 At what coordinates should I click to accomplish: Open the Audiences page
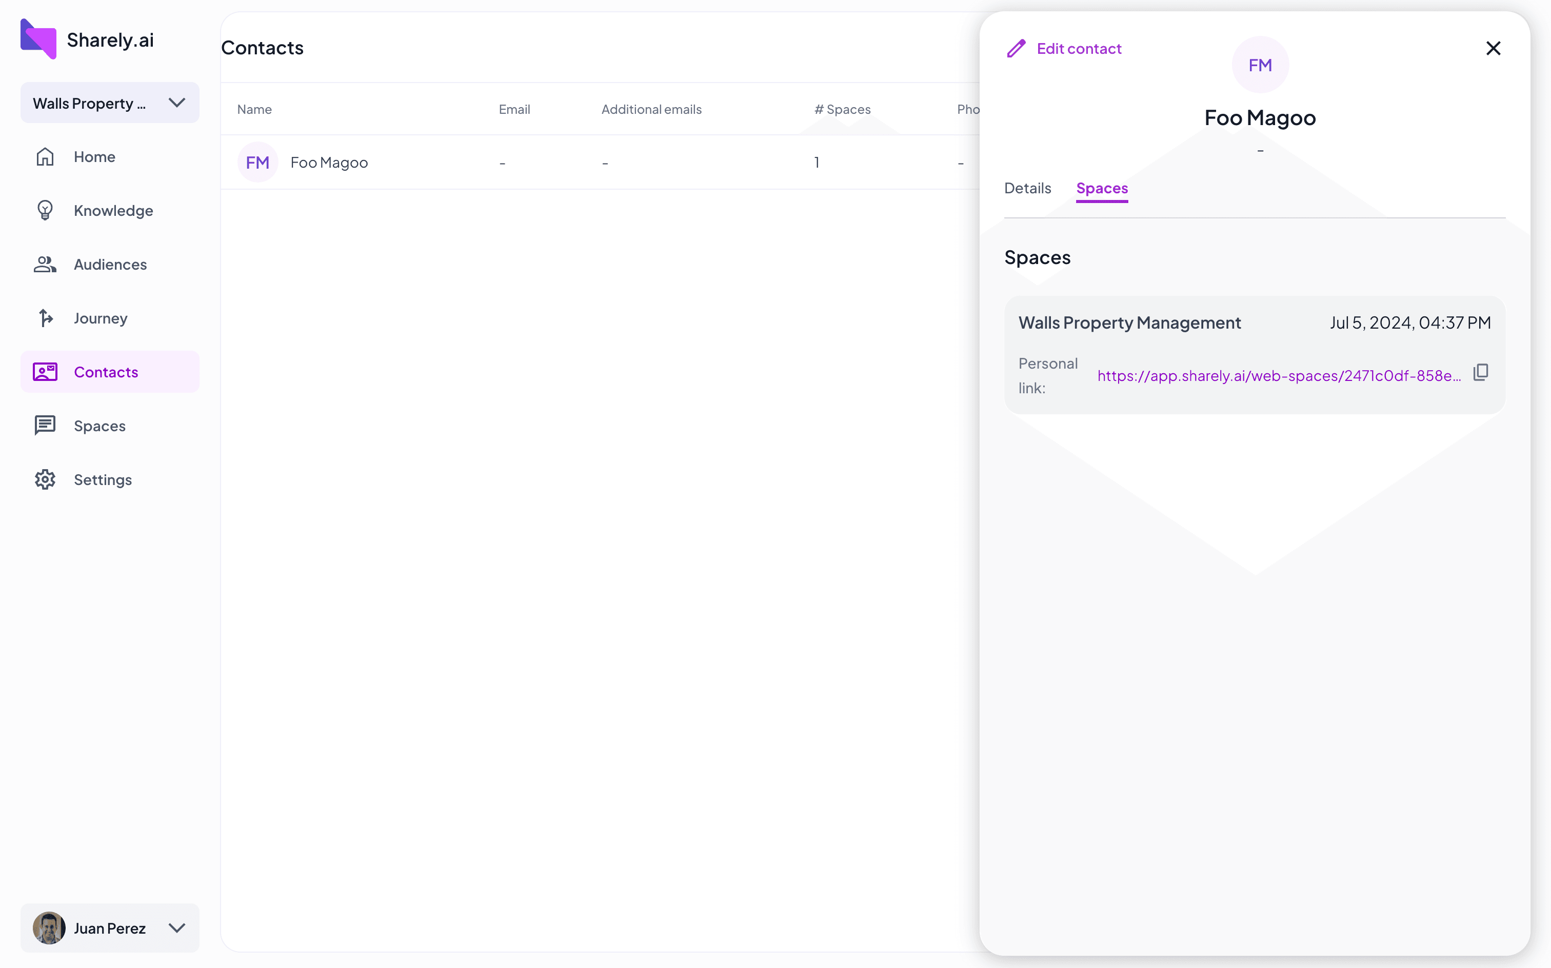[110, 265]
